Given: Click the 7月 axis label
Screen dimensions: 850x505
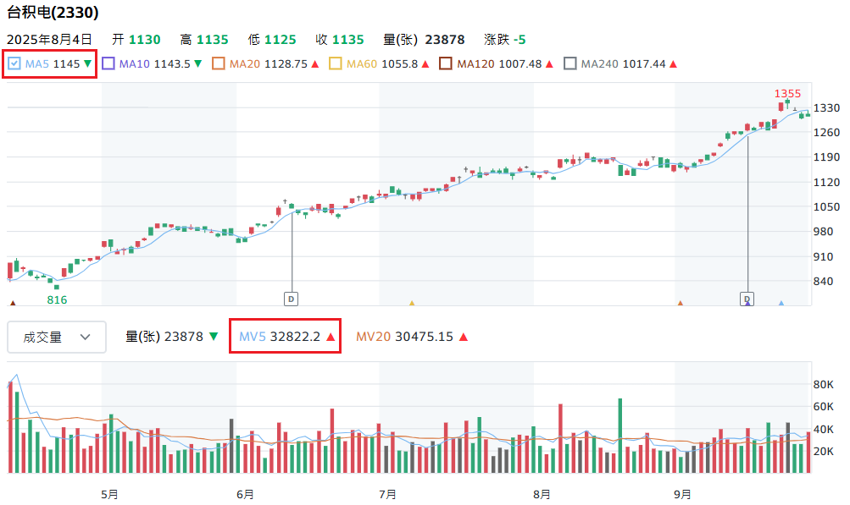Looking at the screenshot, I should (387, 494).
